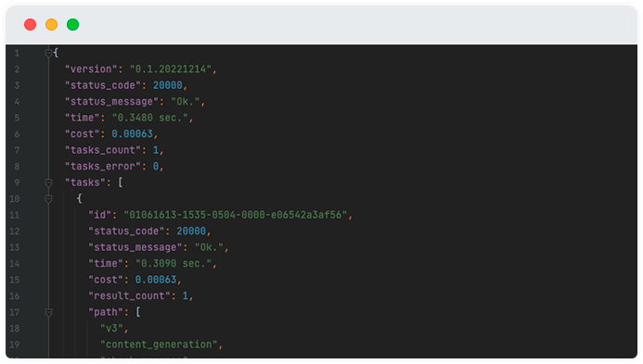Collapse the "tasks" array fold marker
The width and height of the screenshot is (643, 364).
[x=48, y=182]
